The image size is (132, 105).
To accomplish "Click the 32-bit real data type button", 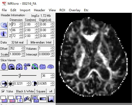I will pyautogui.click(x=17, y=42).
